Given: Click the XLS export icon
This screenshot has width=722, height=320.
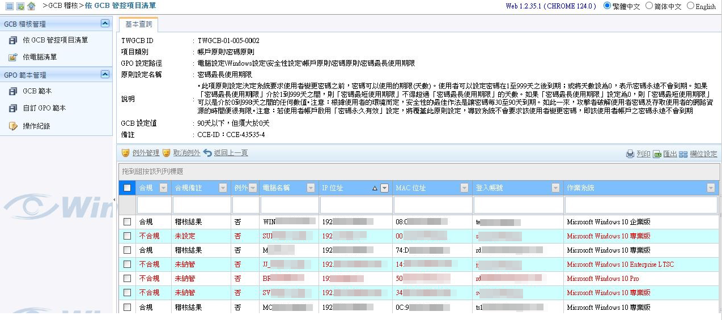Looking at the screenshot, I should (x=657, y=154).
